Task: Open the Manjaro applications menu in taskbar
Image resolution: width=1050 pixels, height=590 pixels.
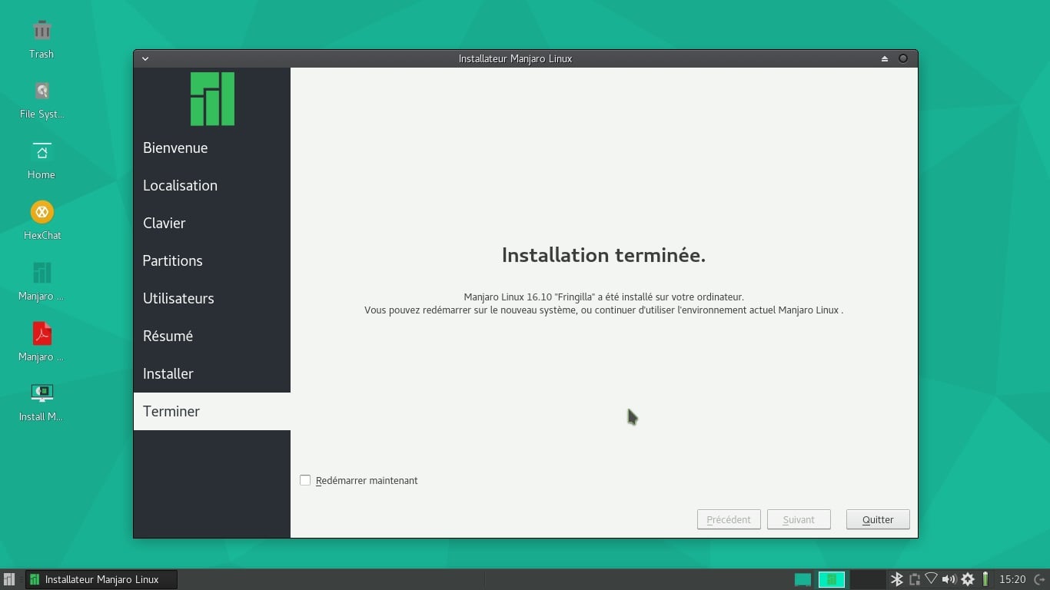Action: [9, 579]
